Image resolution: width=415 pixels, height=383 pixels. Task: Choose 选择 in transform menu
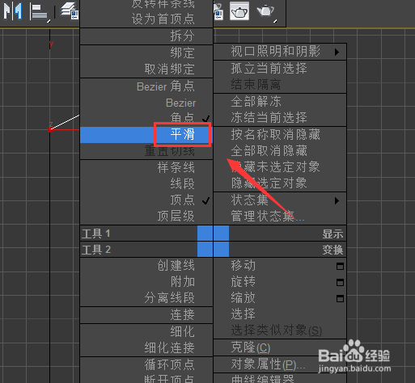[243, 314]
